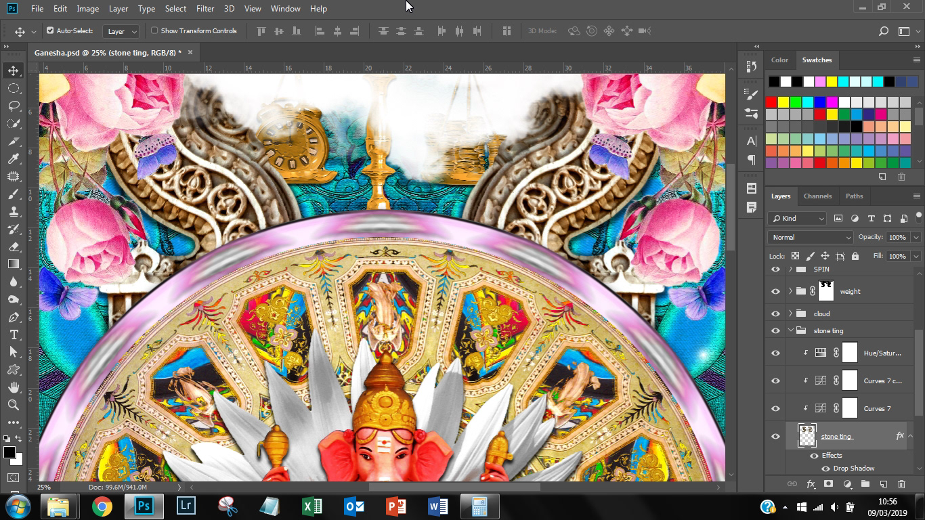The image size is (925, 520).
Task: Select the Eyedropper tool
Action: (13, 159)
